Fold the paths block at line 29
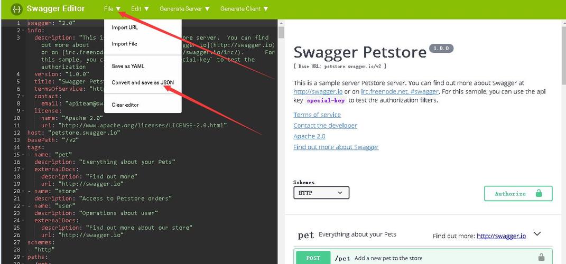This screenshot has width=566, height=264. 23,257
